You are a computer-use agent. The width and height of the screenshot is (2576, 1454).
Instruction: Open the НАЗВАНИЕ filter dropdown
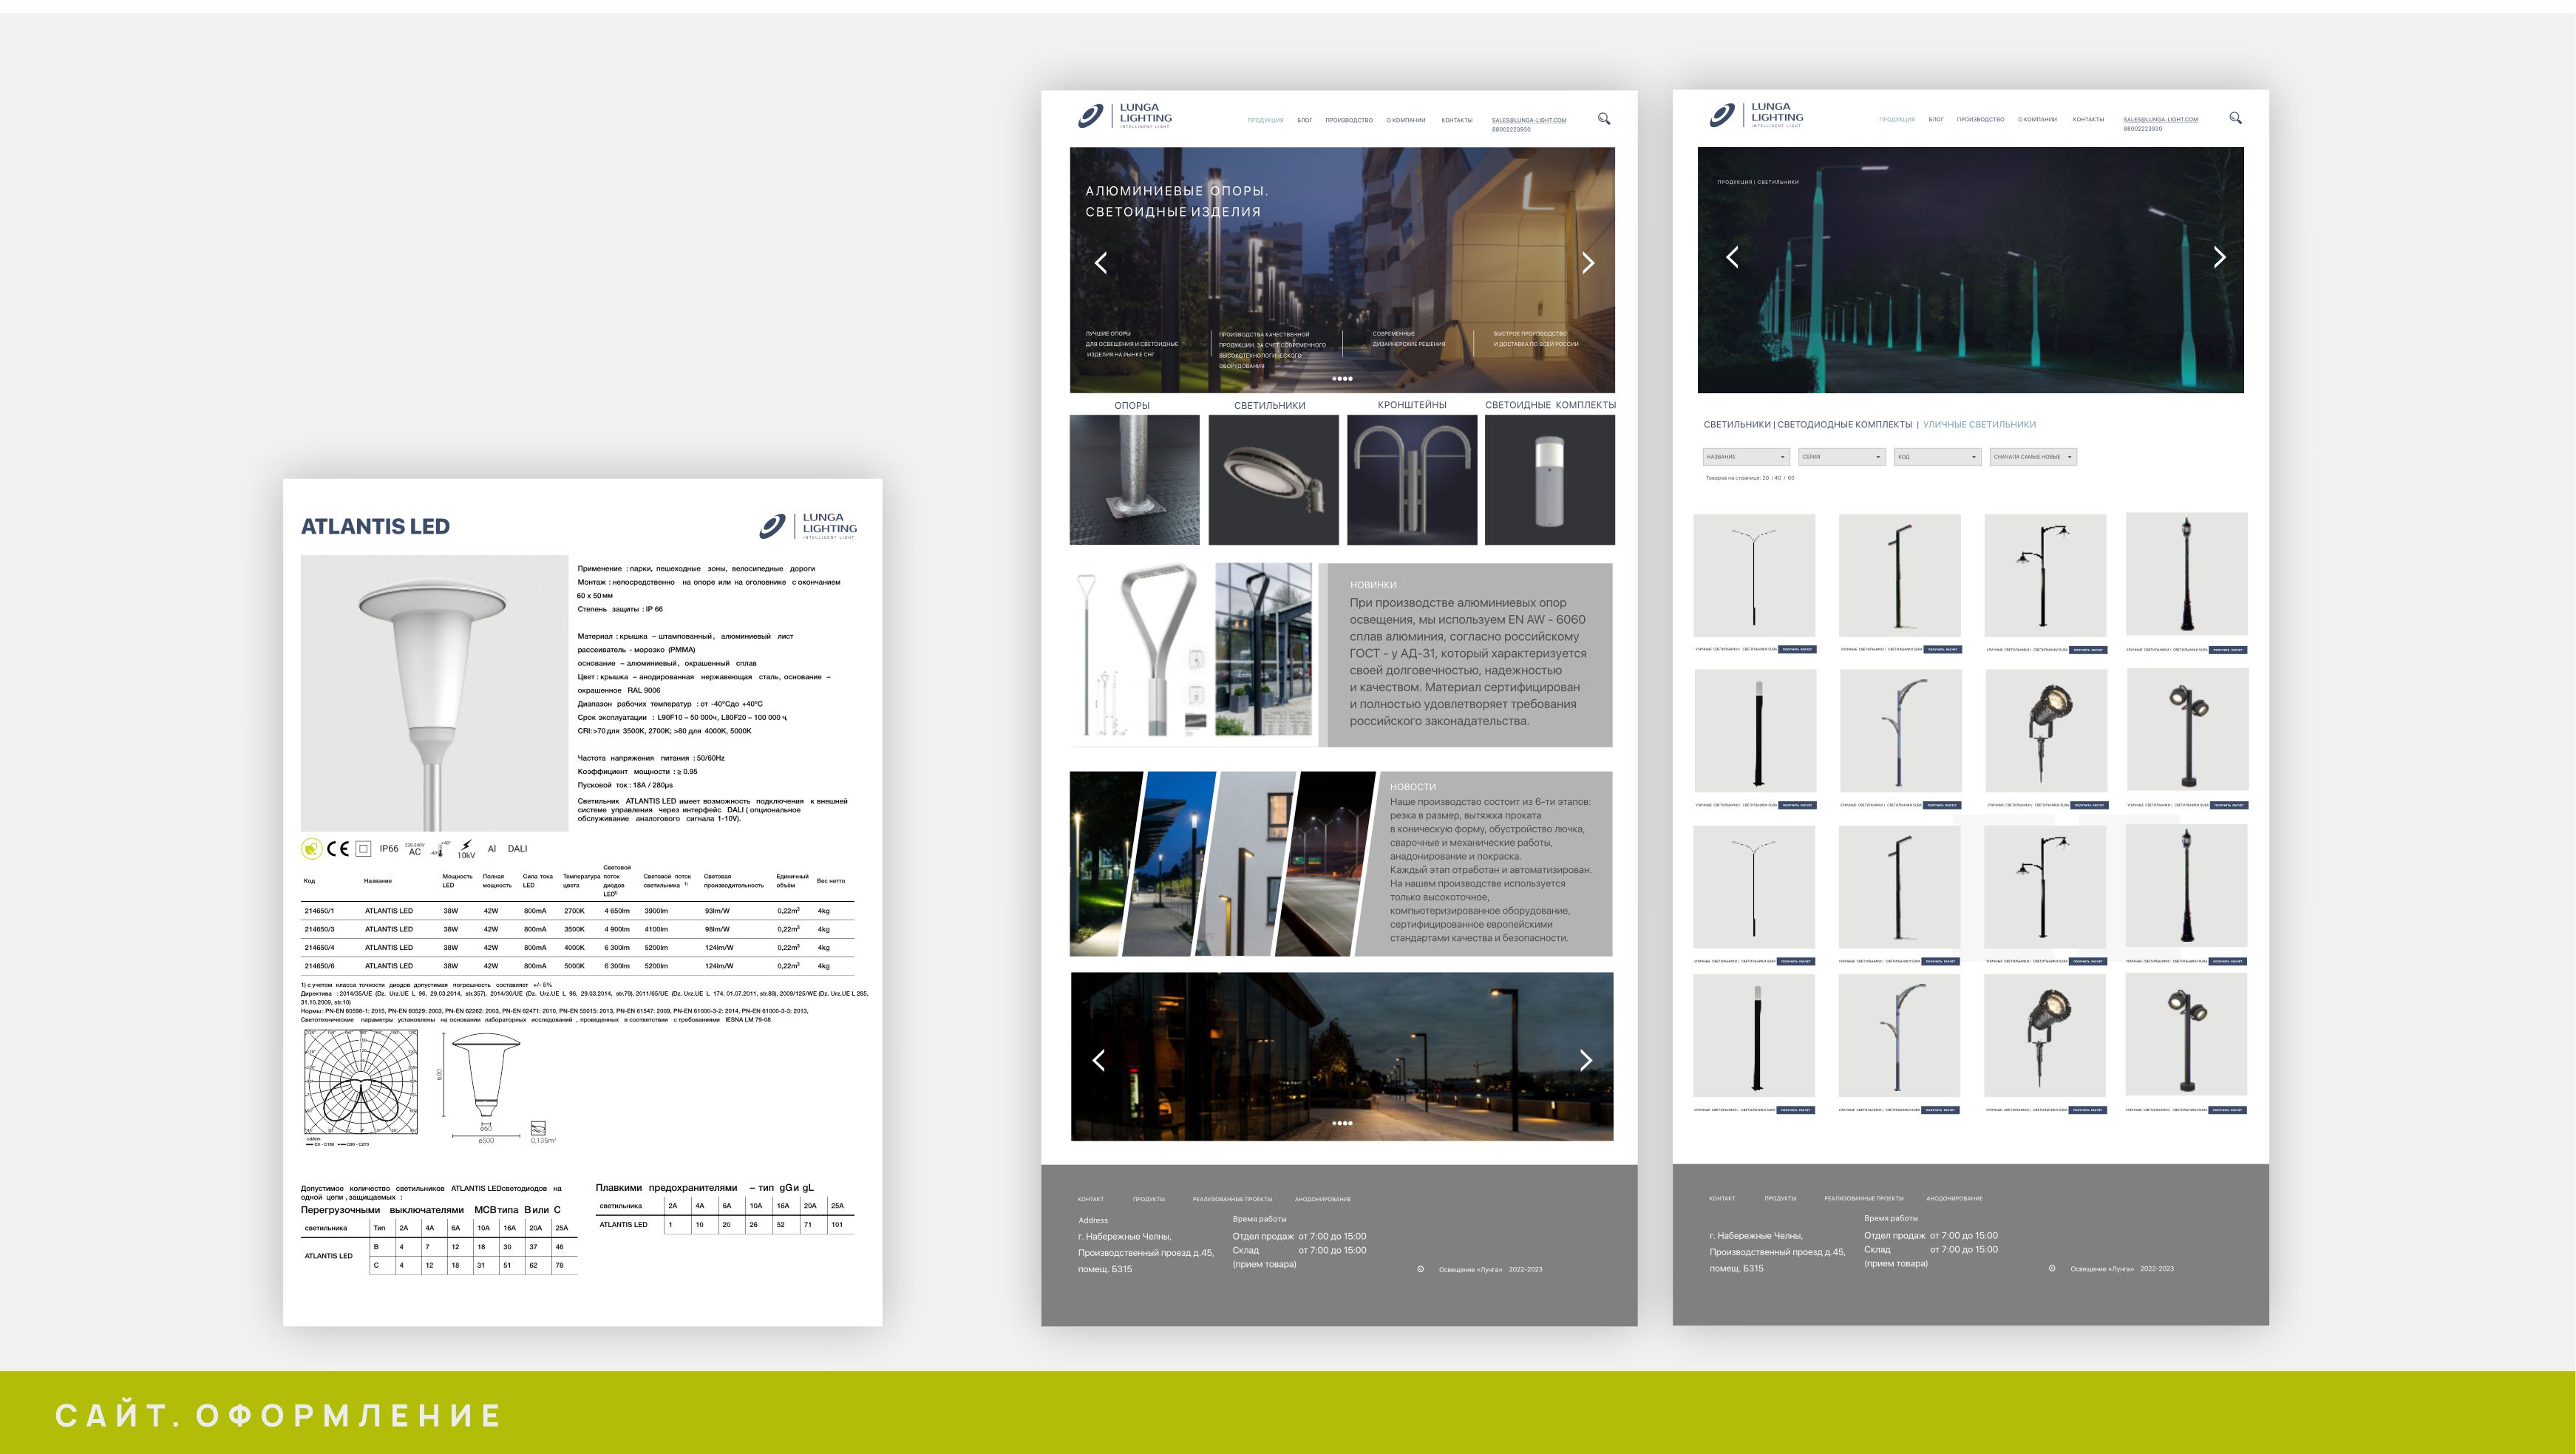click(1745, 457)
